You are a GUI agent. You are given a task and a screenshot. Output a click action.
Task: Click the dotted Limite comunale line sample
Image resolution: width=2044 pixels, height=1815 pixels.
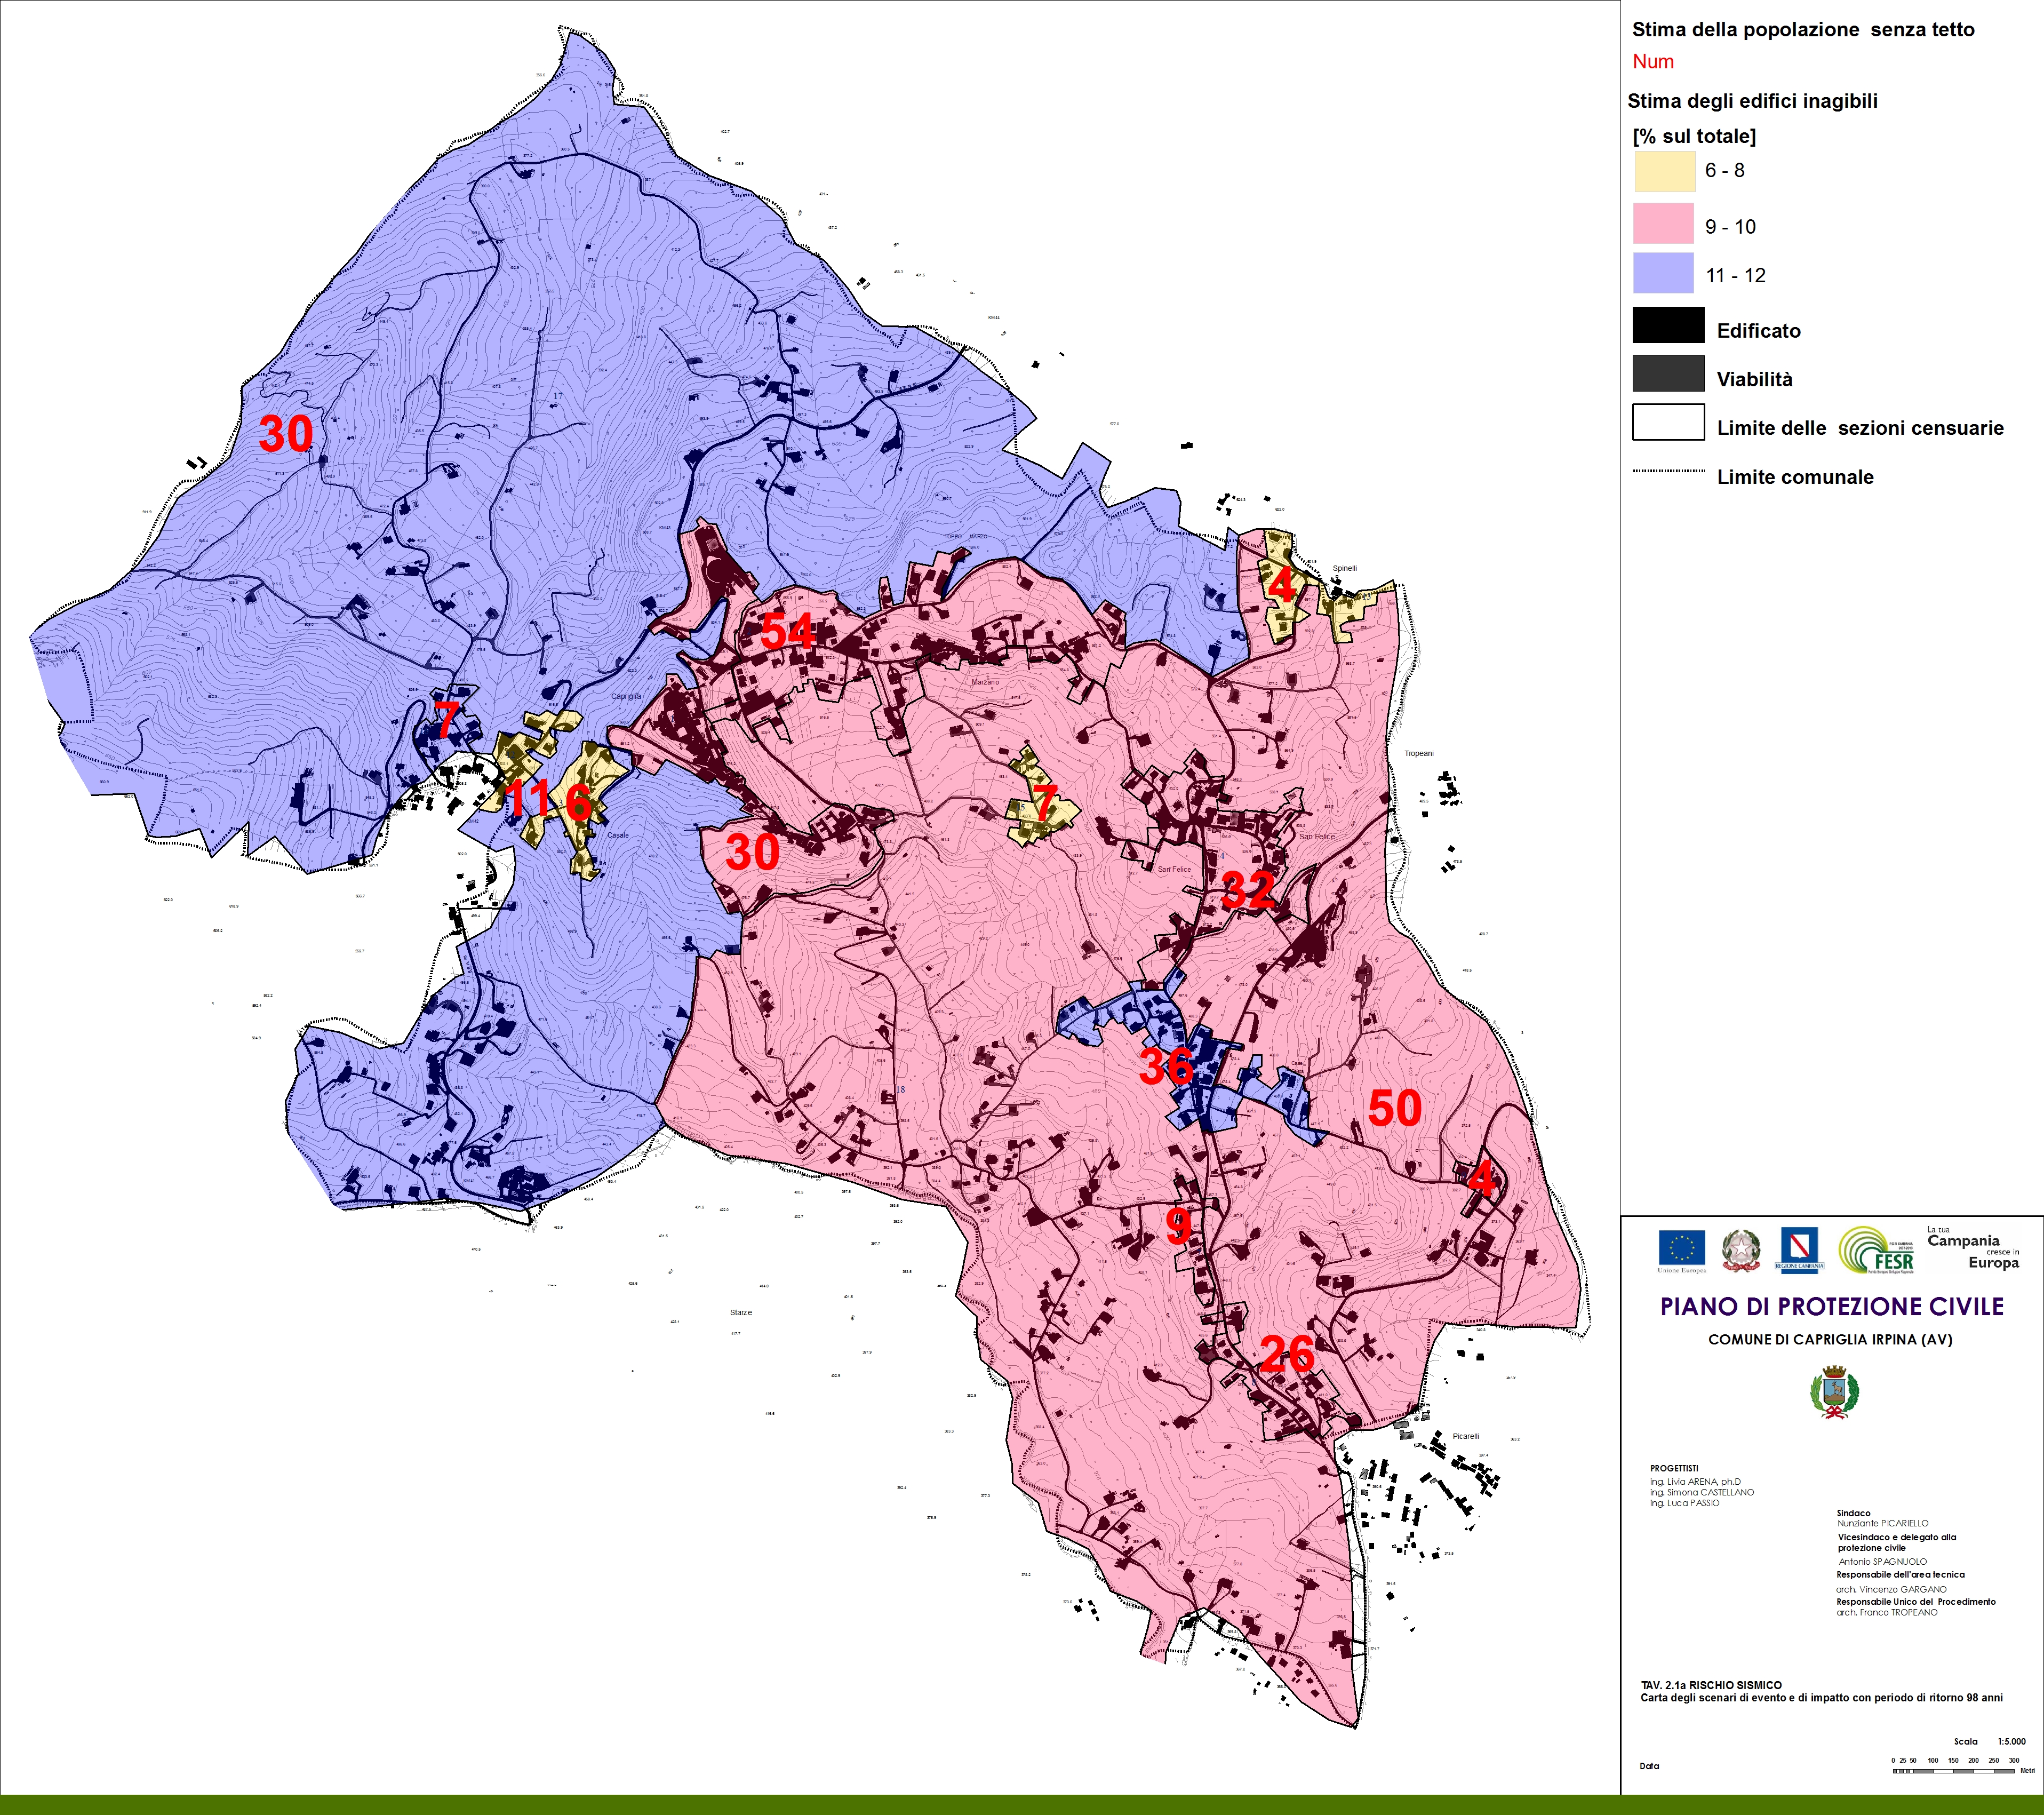pyautogui.click(x=1668, y=471)
